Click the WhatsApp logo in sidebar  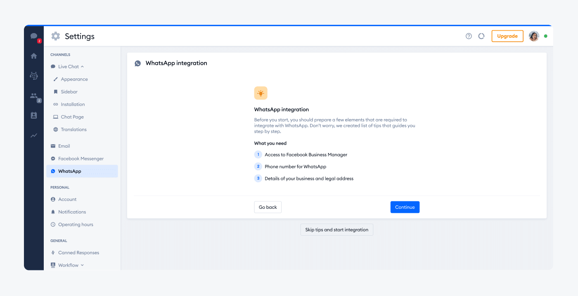53,171
